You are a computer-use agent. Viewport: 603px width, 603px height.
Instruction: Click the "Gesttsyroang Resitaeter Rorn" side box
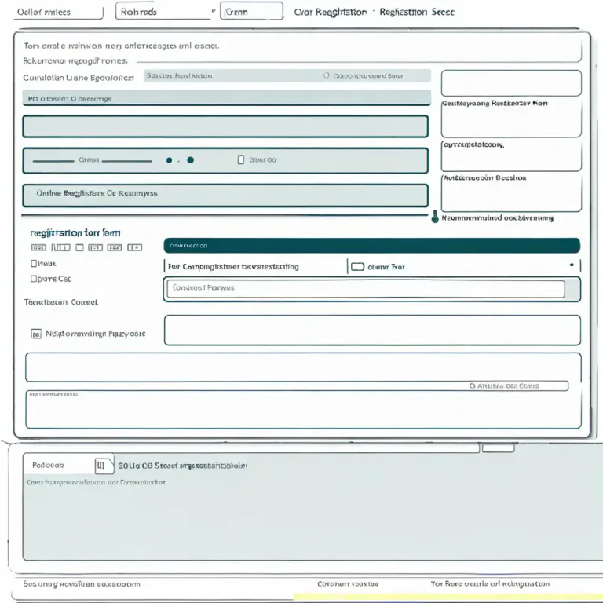pyautogui.click(x=511, y=117)
